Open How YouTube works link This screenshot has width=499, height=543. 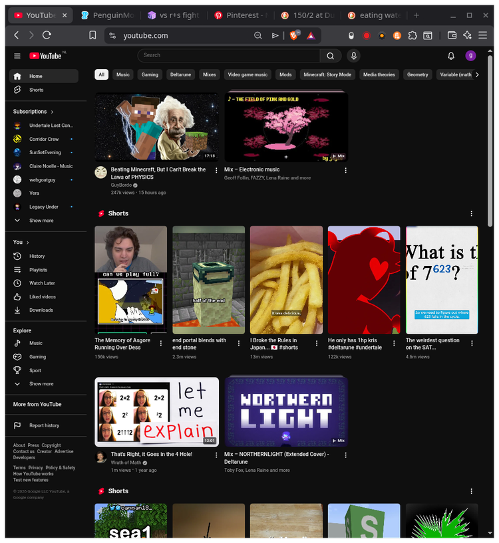[33, 474]
